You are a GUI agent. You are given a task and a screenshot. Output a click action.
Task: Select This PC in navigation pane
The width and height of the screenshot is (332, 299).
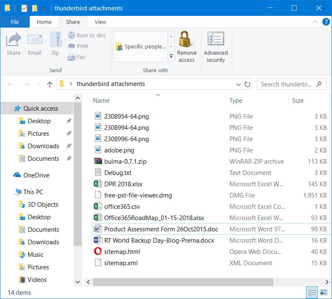[28, 192]
